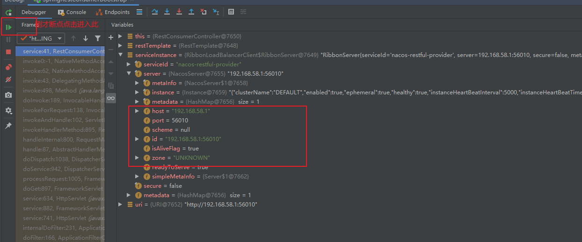
Task: Click the move watch down triangle
Action: point(111,74)
